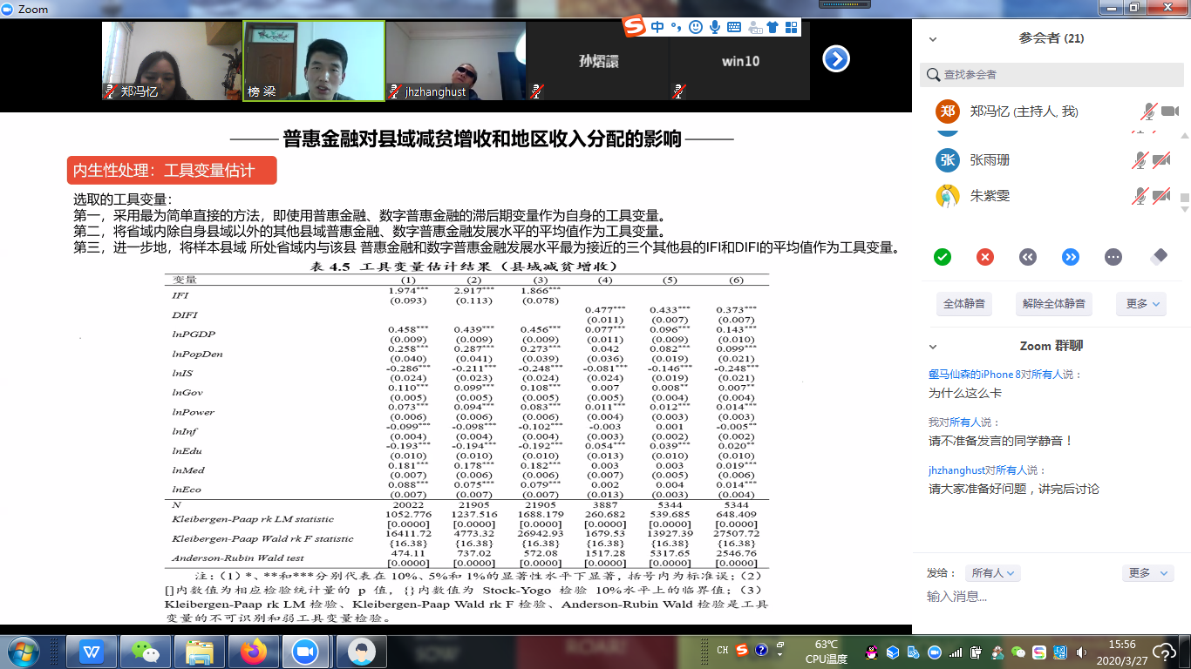
Task: Toggle host 郑冯忆's muted microphone
Action: pos(1148,111)
